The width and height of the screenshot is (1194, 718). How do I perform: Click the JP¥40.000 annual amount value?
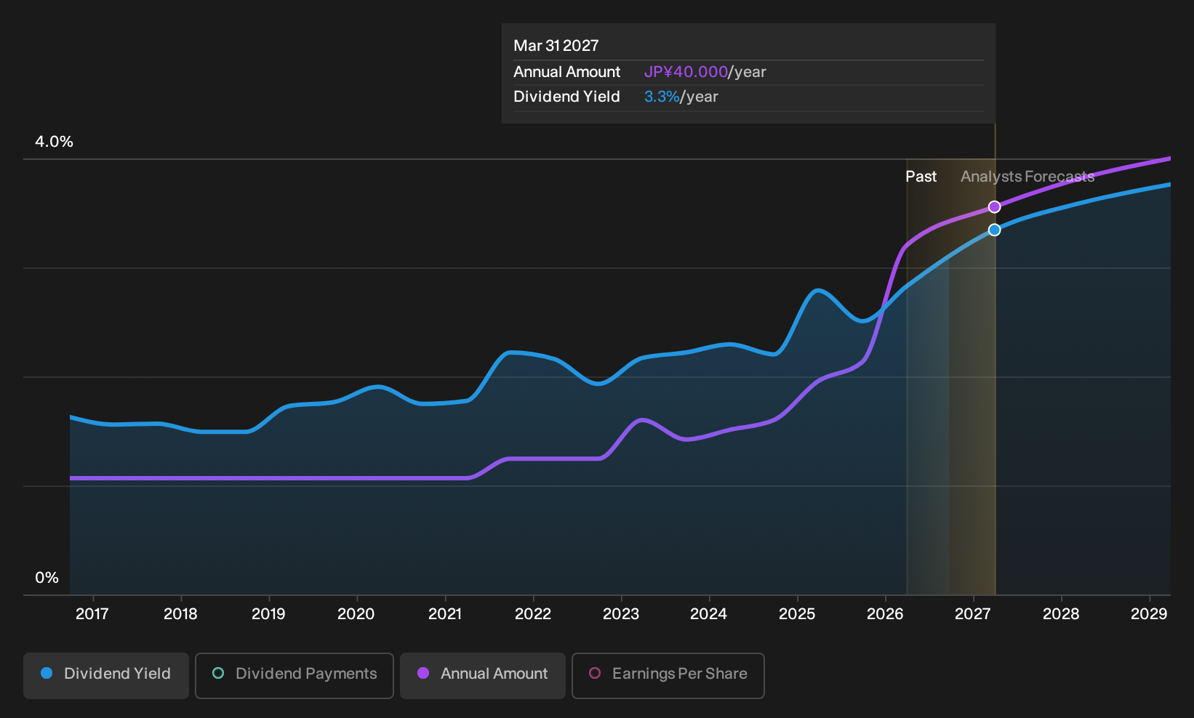[x=686, y=72]
